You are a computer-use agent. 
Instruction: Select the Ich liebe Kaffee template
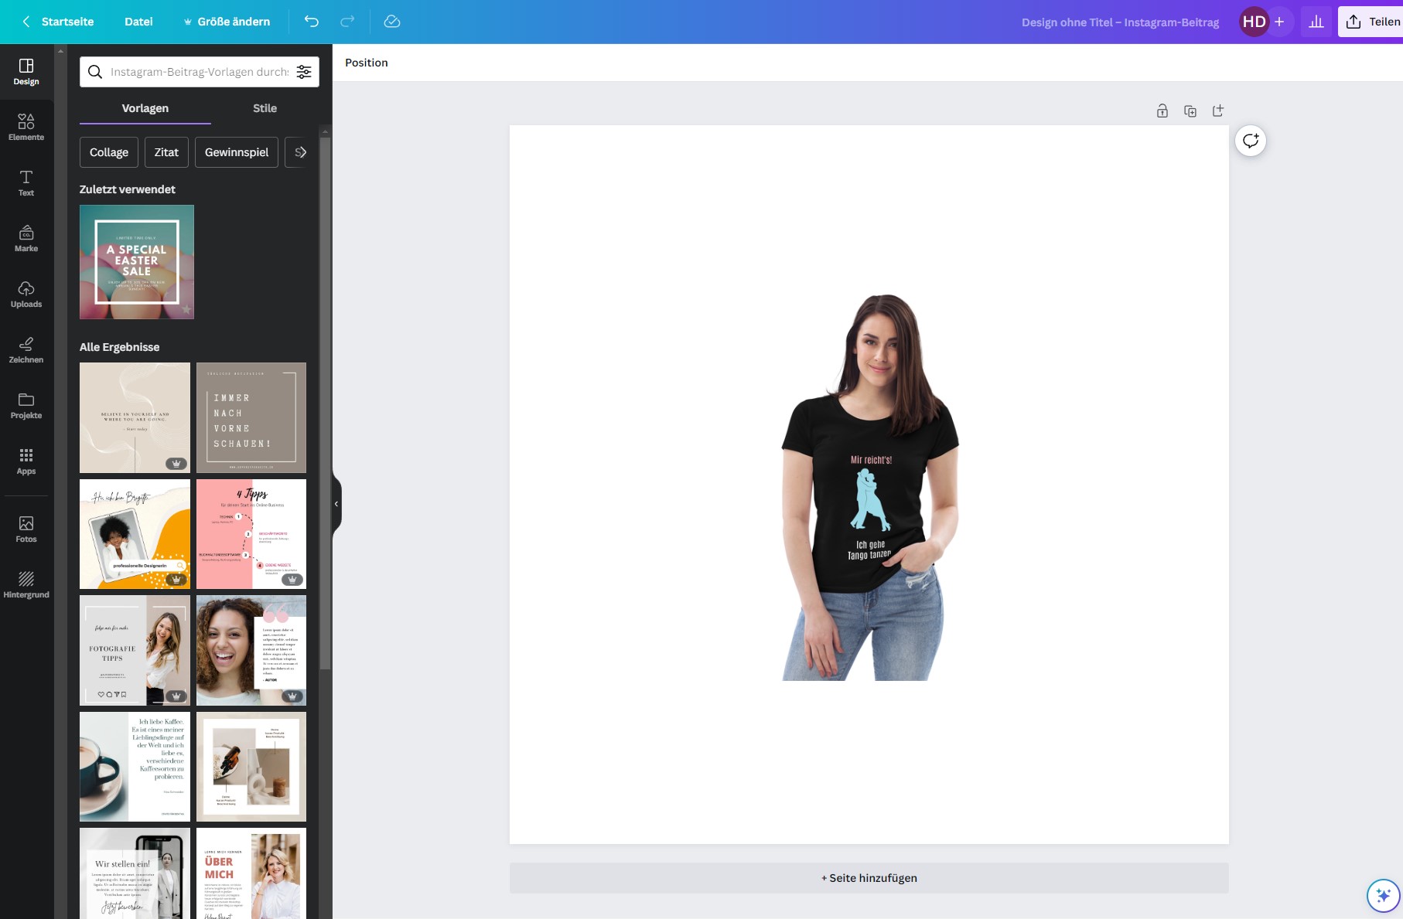pyautogui.click(x=135, y=767)
